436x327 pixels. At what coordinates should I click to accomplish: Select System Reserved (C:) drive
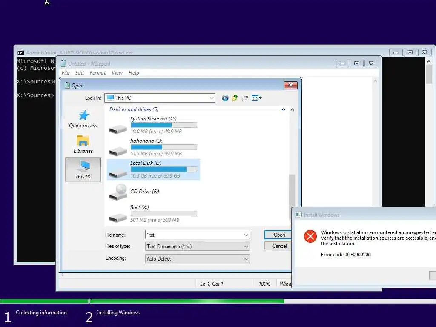(x=153, y=125)
